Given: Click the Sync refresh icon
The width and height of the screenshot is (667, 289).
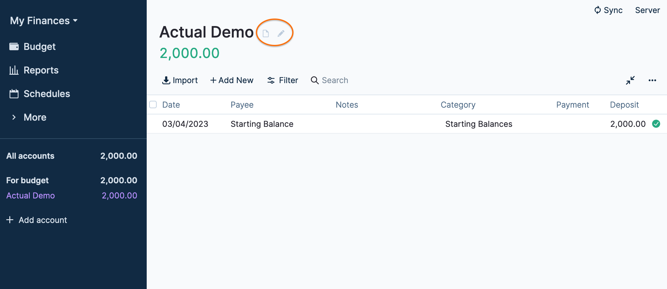Looking at the screenshot, I should 597,10.
